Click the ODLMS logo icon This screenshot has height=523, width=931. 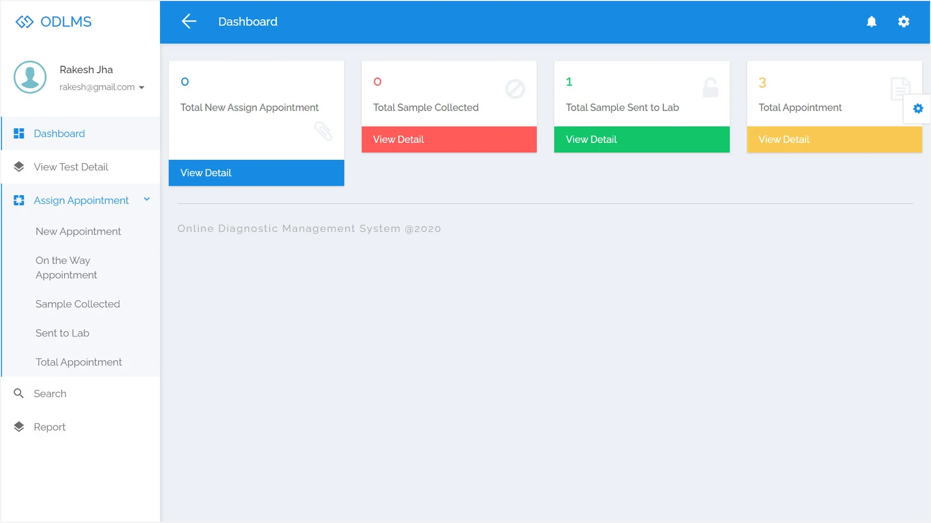(x=24, y=22)
